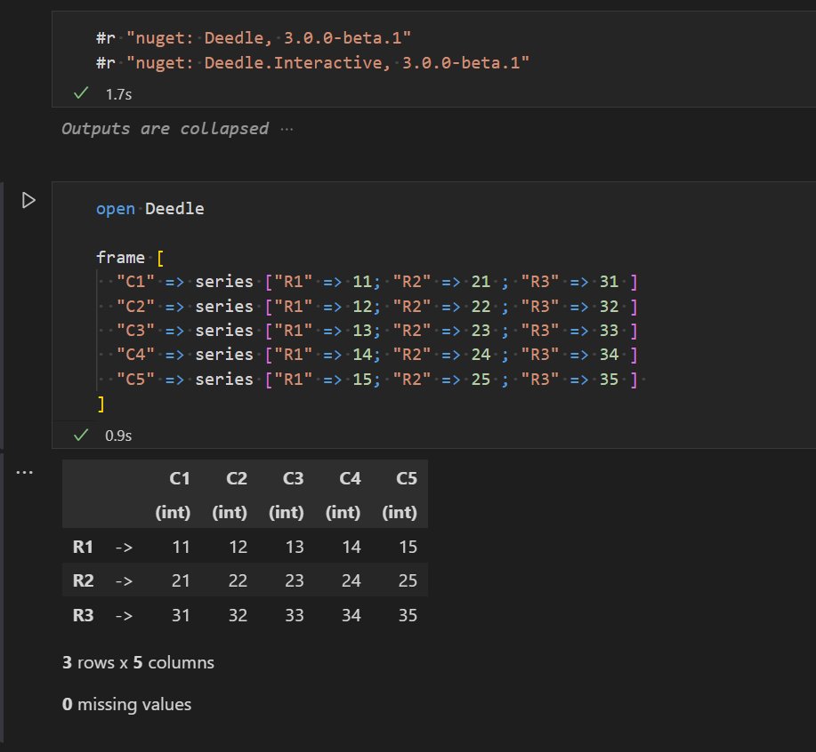This screenshot has height=752, width=816.
Task: Click the 1.7s execution time
Action: tap(118, 94)
